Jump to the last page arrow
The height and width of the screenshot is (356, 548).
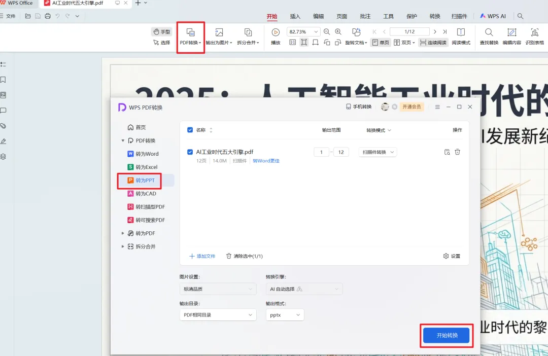(x=445, y=32)
